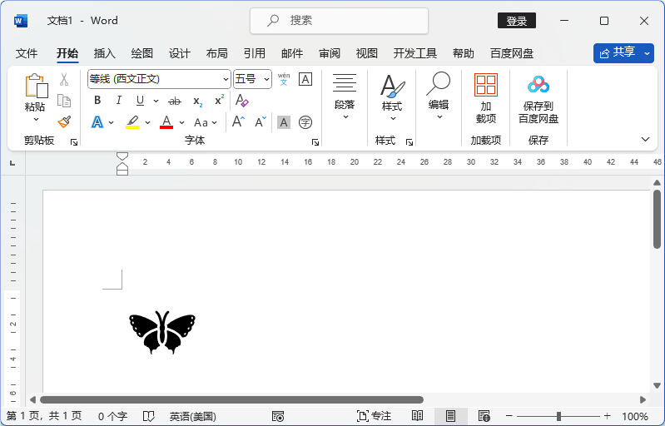Collapse the ribbon with chevron

pyautogui.click(x=646, y=140)
